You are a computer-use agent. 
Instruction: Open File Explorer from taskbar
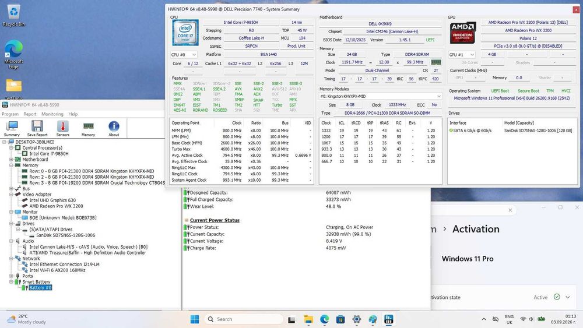pyautogui.click(x=308, y=319)
